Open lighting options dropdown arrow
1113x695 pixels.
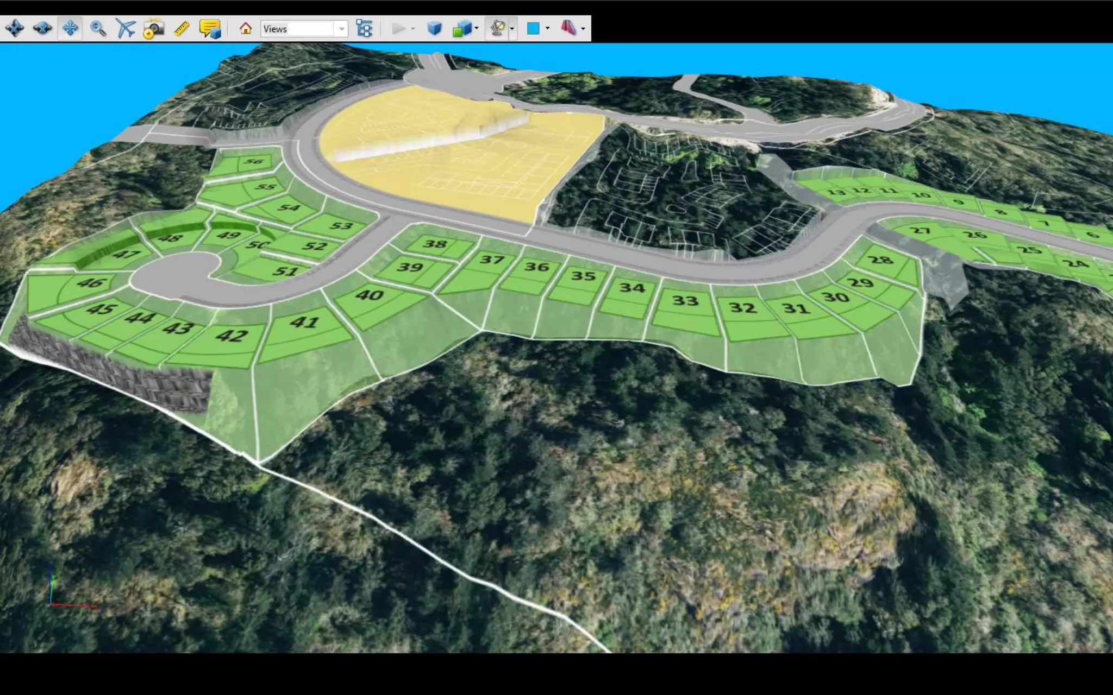pyautogui.click(x=512, y=28)
